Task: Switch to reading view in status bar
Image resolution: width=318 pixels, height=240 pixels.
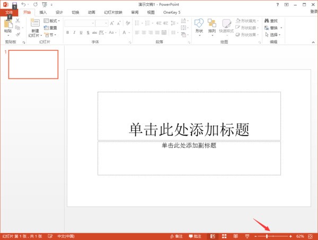Action: tap(235, 236)
